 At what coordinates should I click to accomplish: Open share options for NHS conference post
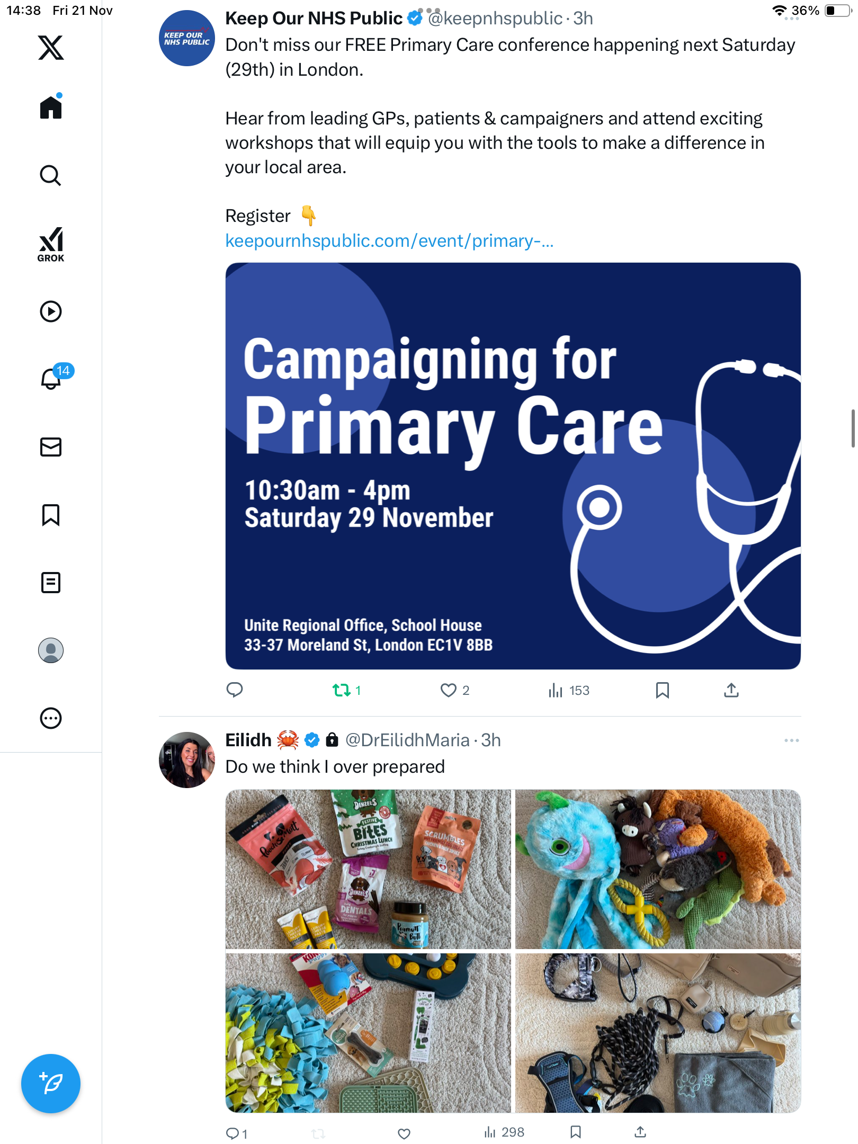point(731,690)
